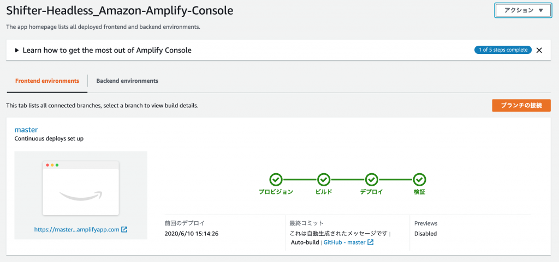Open the アクション dropdown menu
Screen dimensions: 559x262
[x=523, y=10]
